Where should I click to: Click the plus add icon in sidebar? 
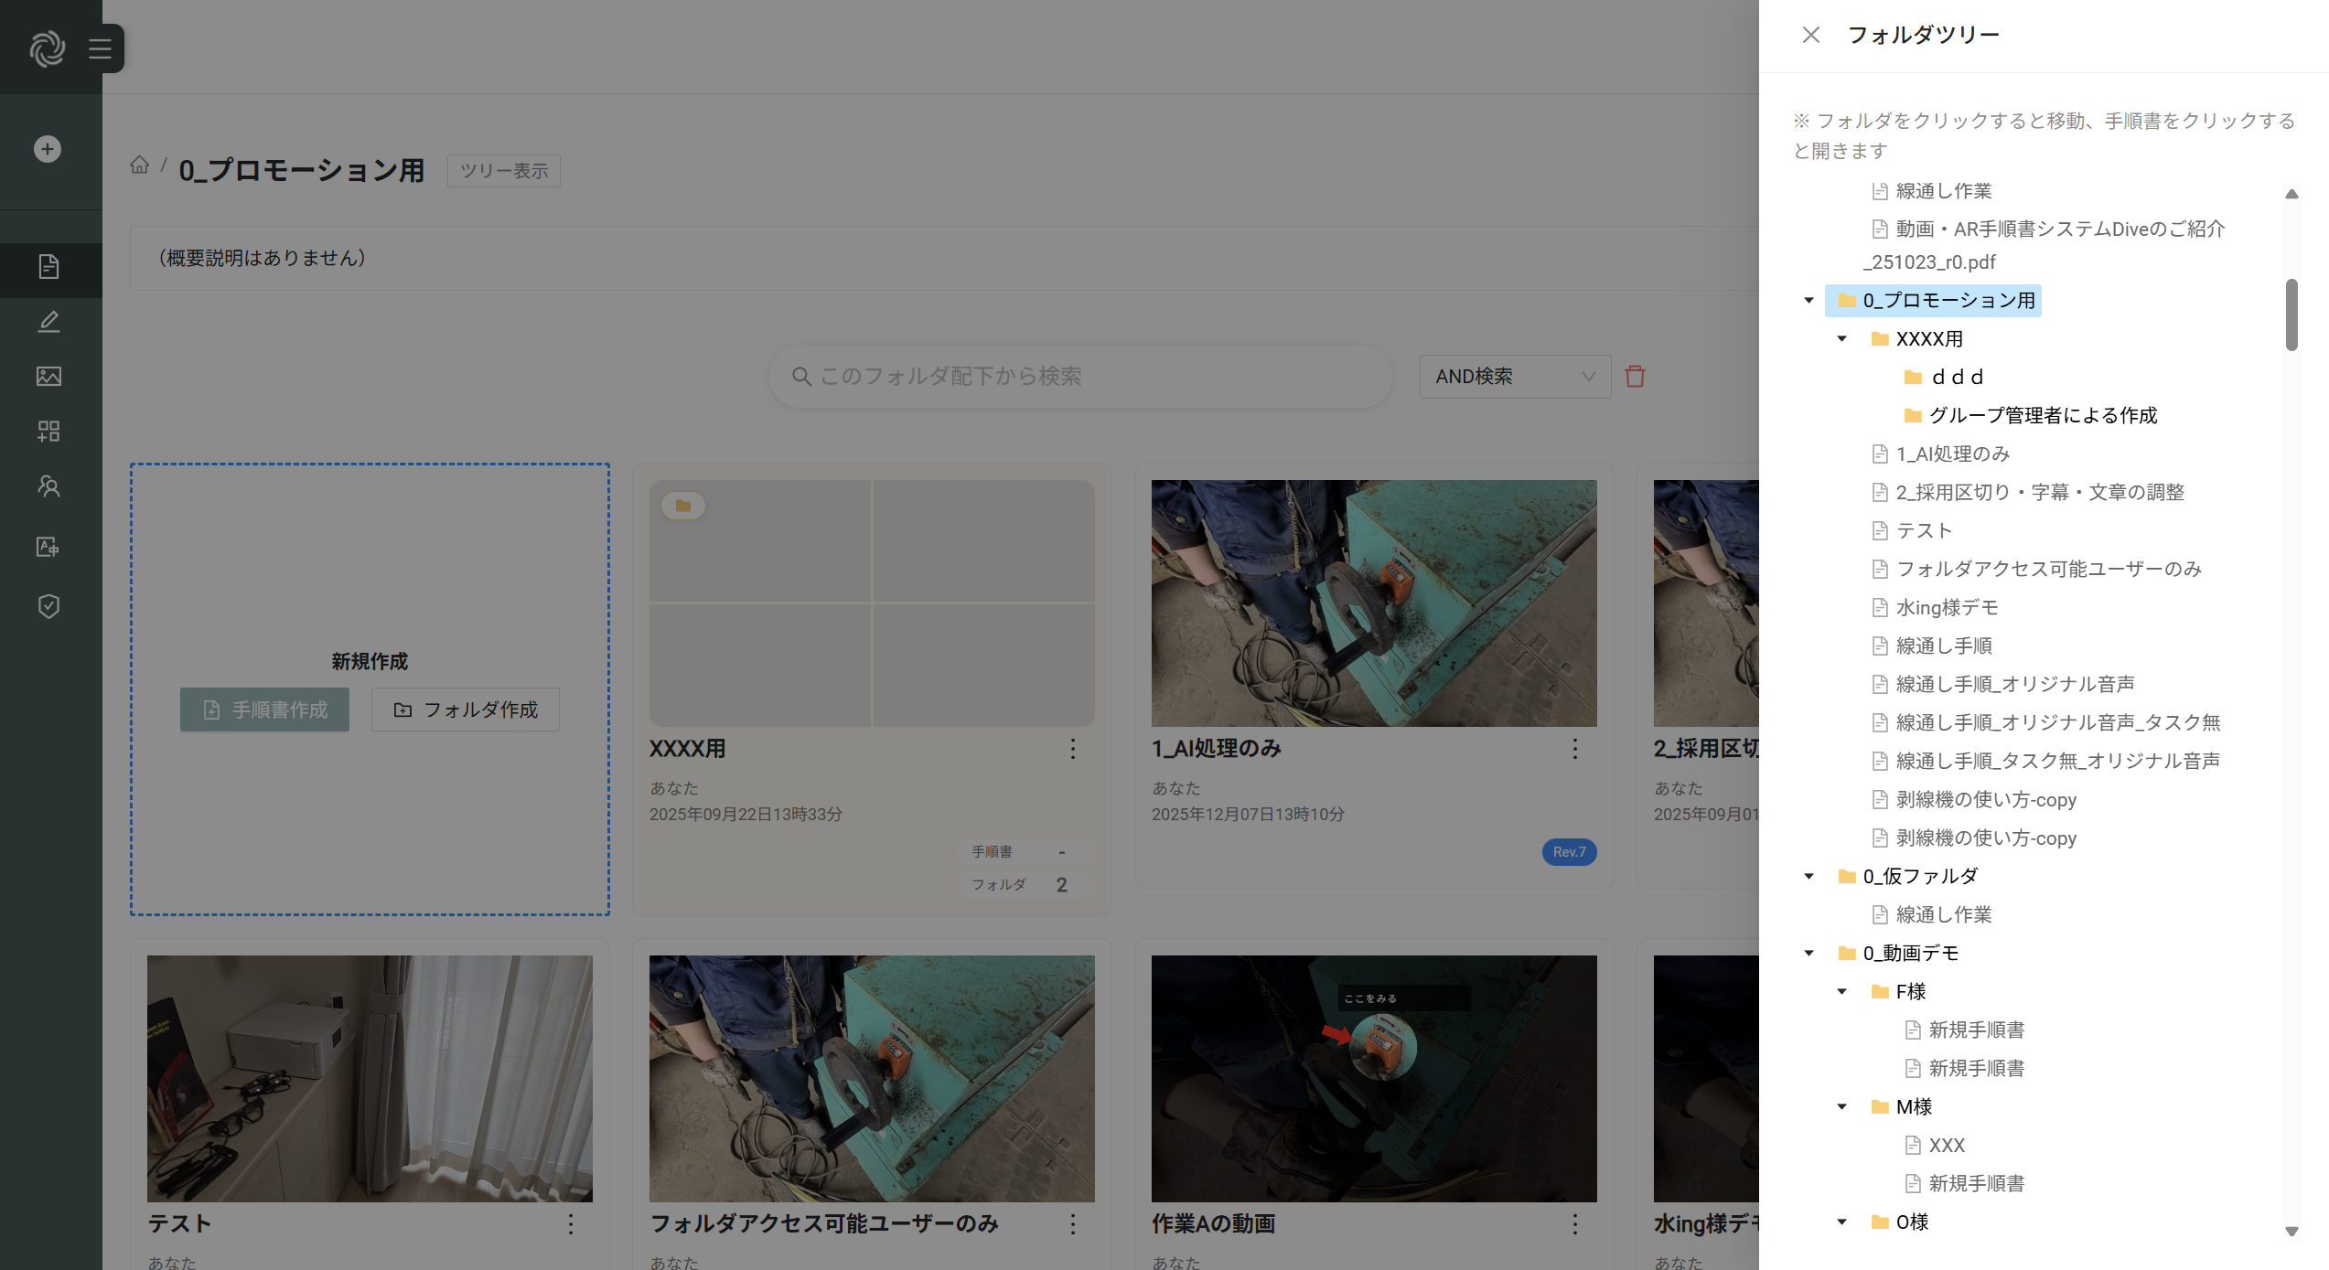[x=48, y=149]
